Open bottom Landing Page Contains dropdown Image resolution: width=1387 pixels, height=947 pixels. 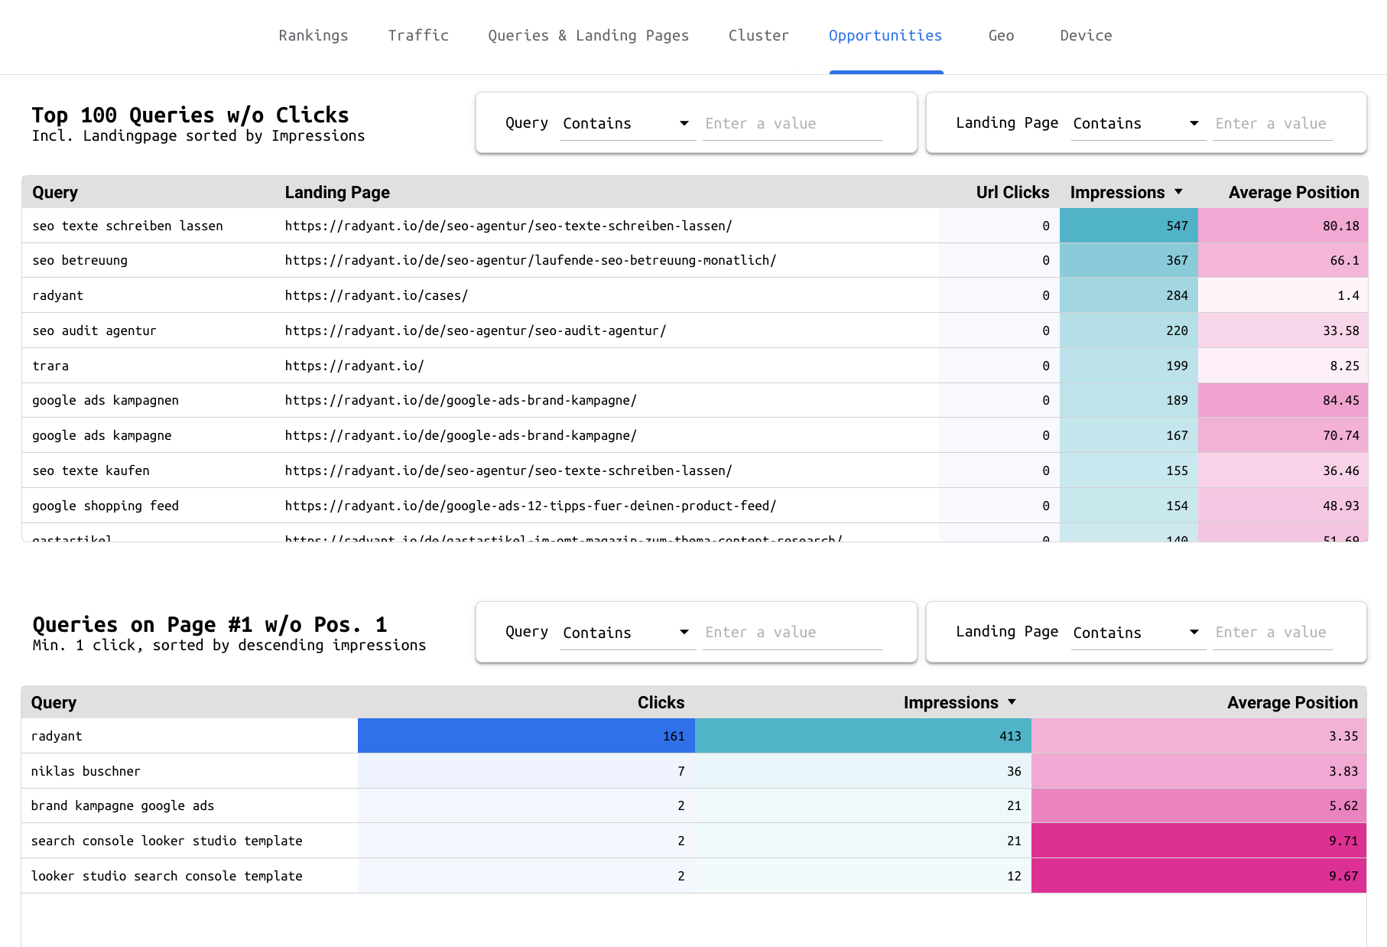pyautogui.click(x=1138, y=633)
